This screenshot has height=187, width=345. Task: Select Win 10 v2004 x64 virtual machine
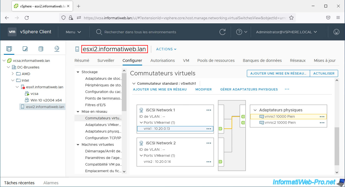(46, 100)
